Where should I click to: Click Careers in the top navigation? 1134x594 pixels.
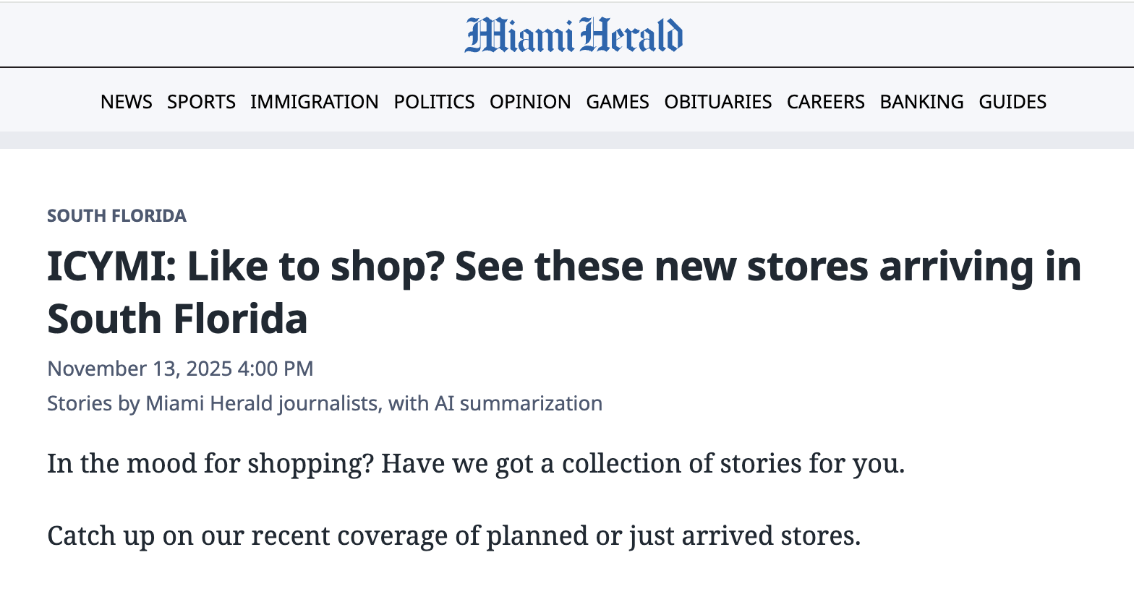(x=826, y=102)
